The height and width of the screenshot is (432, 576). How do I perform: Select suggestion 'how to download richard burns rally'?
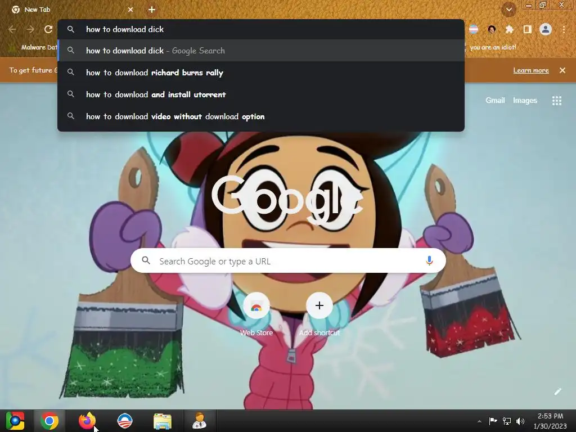click(261, 73)
